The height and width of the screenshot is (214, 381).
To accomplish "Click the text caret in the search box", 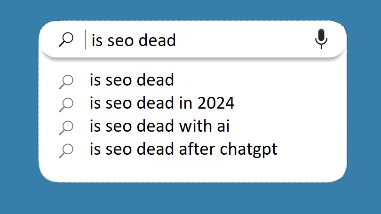I will coord(86,40).
